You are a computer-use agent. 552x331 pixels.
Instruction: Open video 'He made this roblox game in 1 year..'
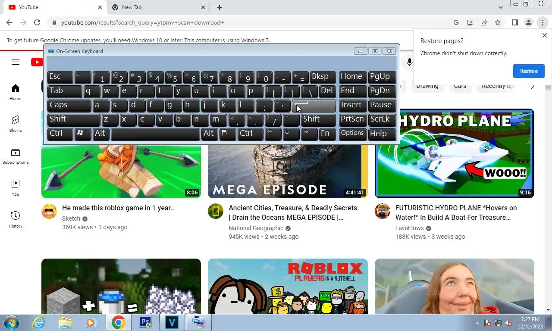(x=118, y=208)
